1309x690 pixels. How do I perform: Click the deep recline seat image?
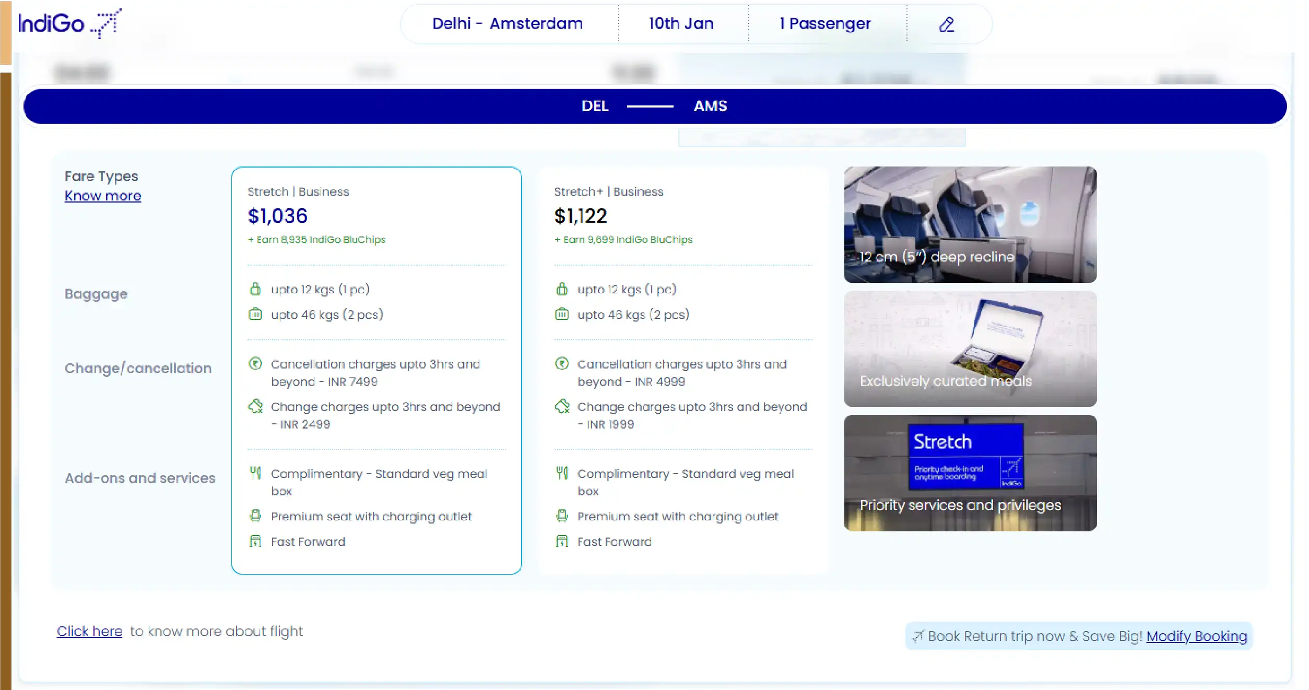970,224
